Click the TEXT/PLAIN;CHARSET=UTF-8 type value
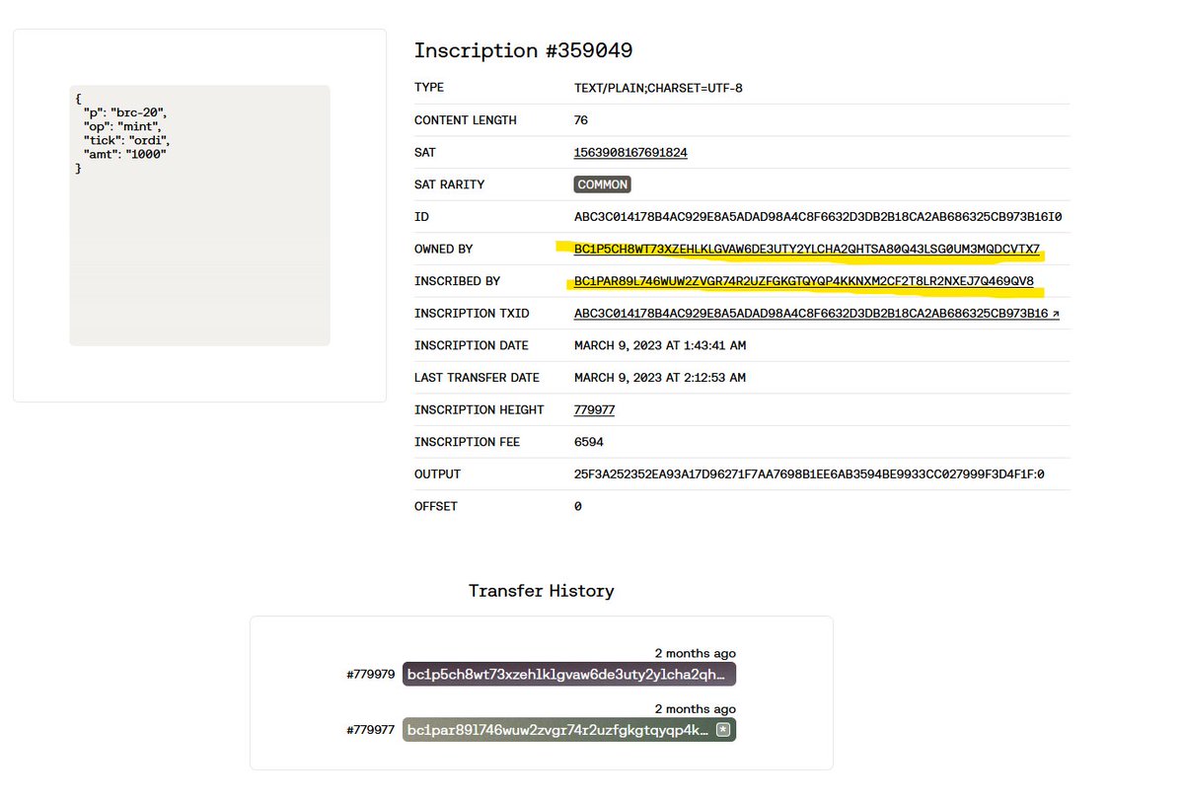1184x800 pixels. click(x=658, y=88)
